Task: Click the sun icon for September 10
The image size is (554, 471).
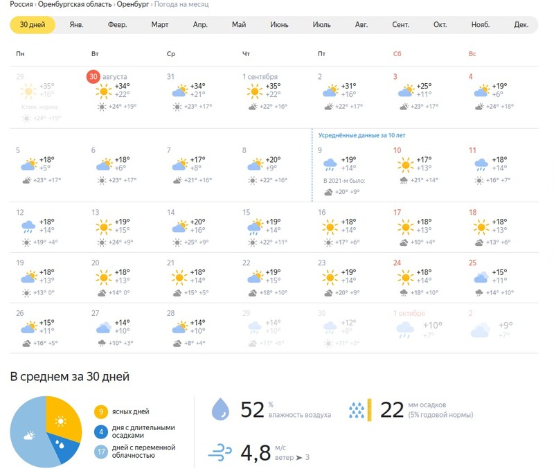Action: [x=405, y=164]
